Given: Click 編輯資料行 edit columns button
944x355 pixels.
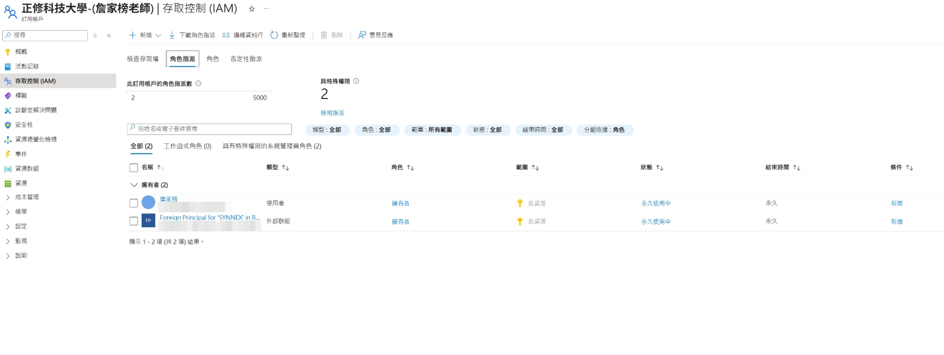Looking at the screenshot, I should 242,35.
